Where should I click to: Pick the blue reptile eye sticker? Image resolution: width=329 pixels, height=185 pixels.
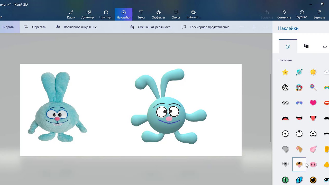tap(299, 180)
